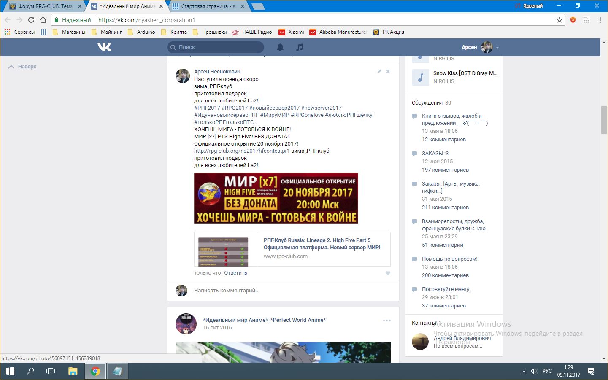Open the Посоветуйте мангу discussion
Image resolution: width=608 pixels, height=380 pixels.
coord(446,289)
